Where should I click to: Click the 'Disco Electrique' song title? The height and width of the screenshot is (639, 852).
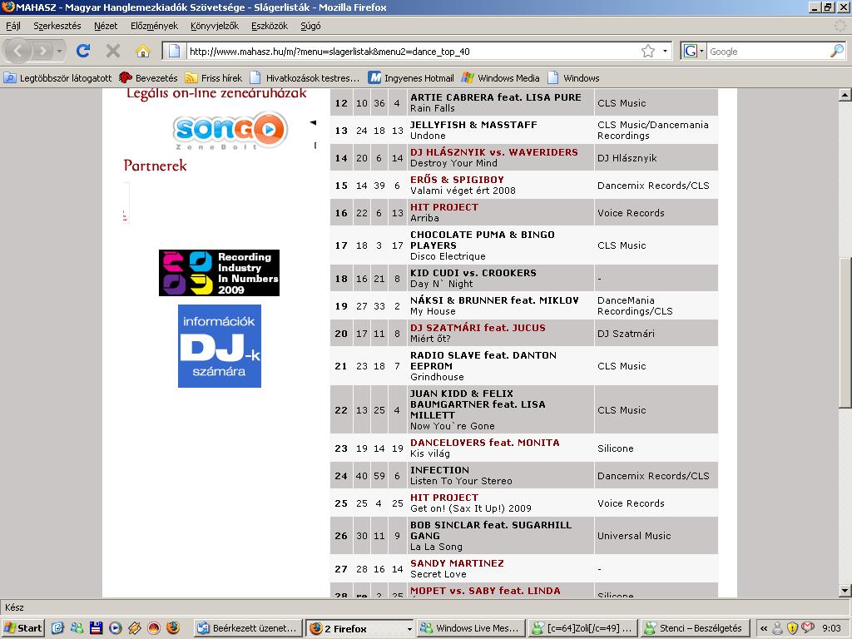point(448,256)
